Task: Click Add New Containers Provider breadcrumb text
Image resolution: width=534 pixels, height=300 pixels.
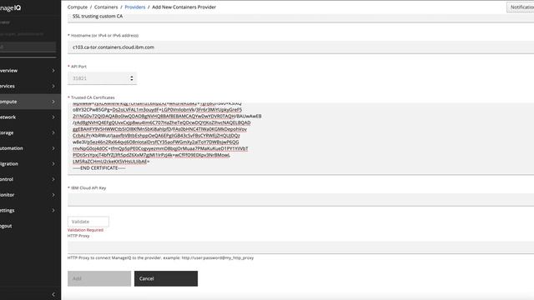Action: pyautogui.click(x=184, y=7)
